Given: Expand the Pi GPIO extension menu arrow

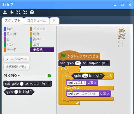Looking at the screenshot, I should pyautogui.click(x=19, y=76).
